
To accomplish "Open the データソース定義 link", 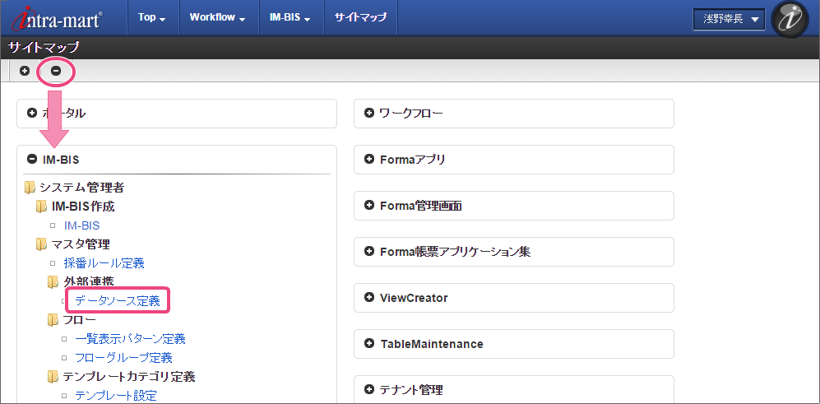I will coord(118,301).
